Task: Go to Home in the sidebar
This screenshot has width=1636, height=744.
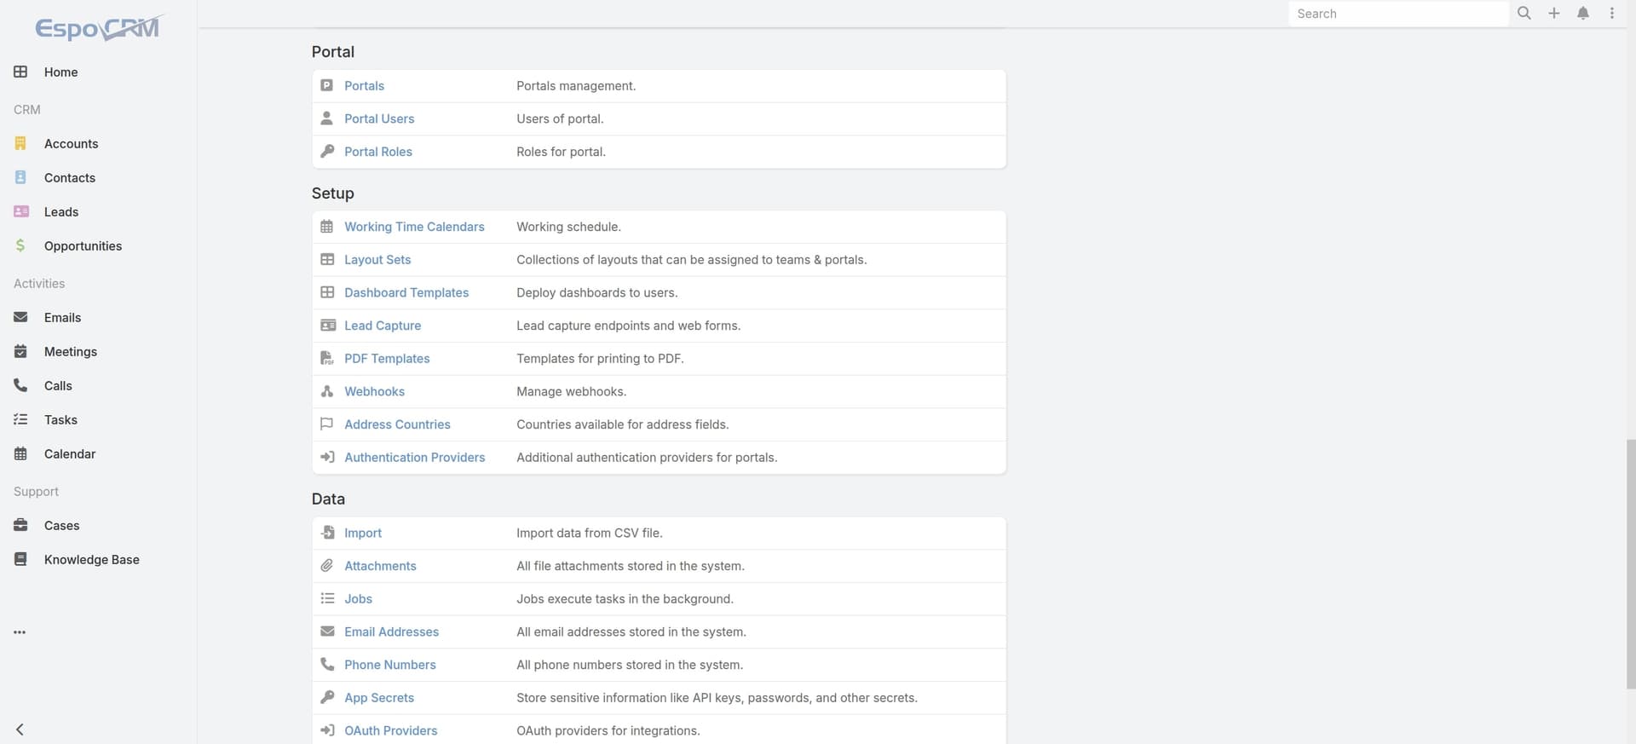Action: [60, 72]
